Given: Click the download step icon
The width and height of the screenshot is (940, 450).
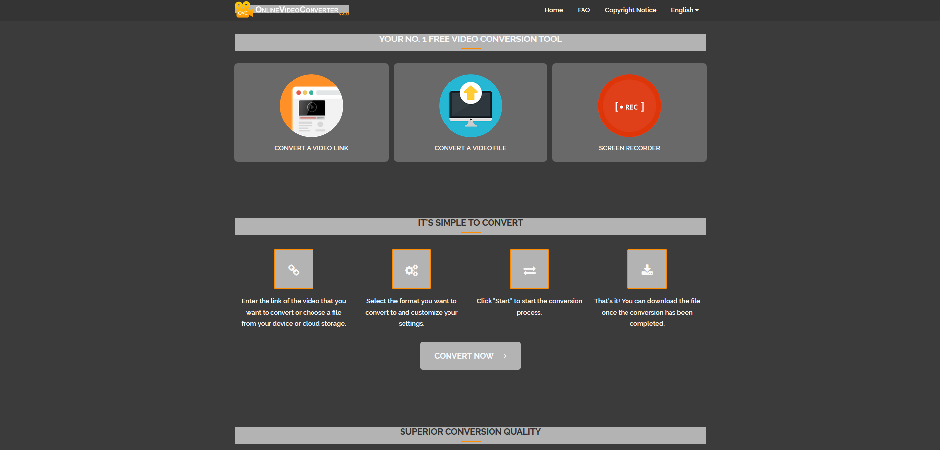Looking at the screenshot, I should (x=647, y=269).
